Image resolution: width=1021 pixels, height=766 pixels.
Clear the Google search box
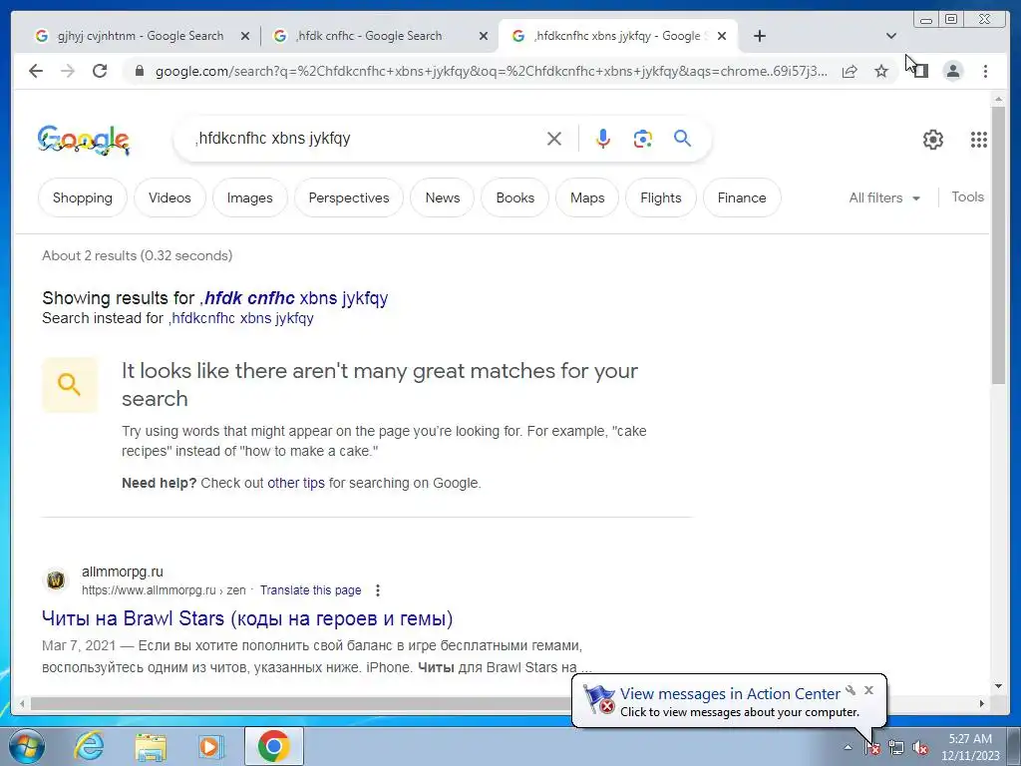pyautogui.click(x=554, y=139)
